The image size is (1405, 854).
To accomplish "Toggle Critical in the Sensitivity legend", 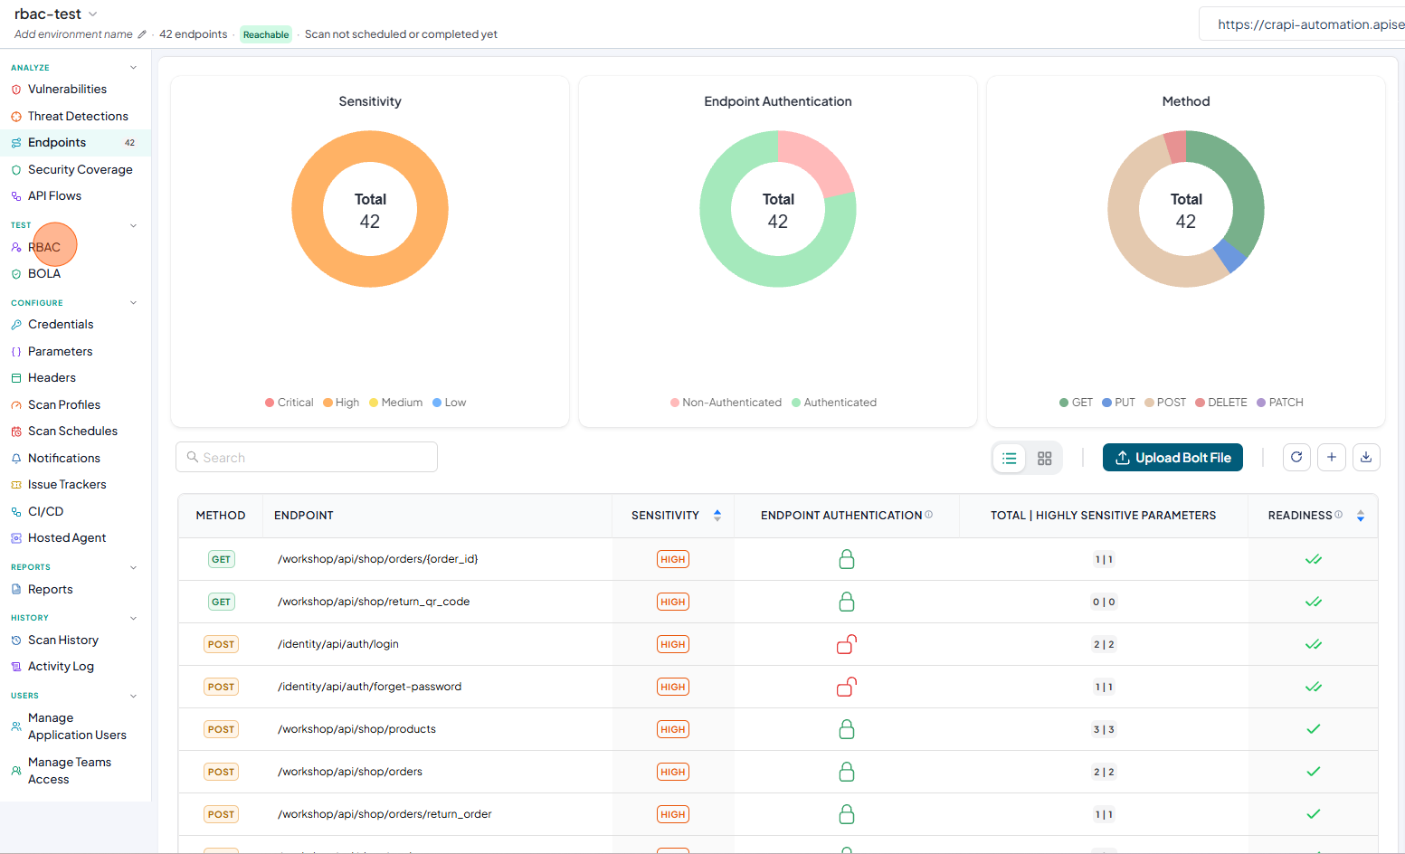I will 290,403.
